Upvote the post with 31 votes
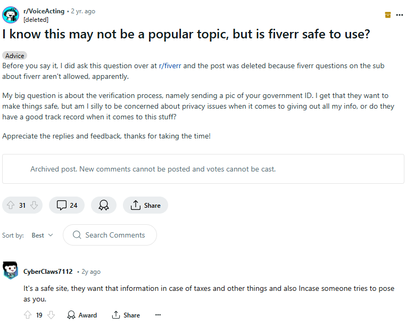The image size is (406, 326). click(11, 206)
